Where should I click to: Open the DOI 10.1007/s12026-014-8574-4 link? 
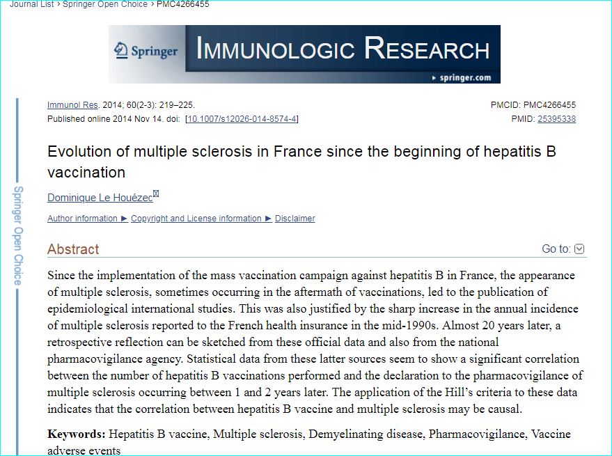(x=242, y=119)
